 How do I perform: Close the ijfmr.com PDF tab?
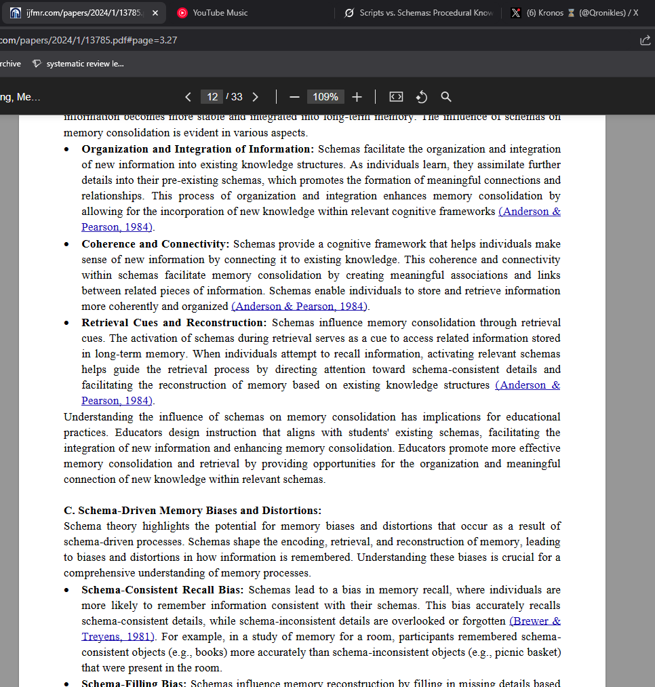pos(155,13)
